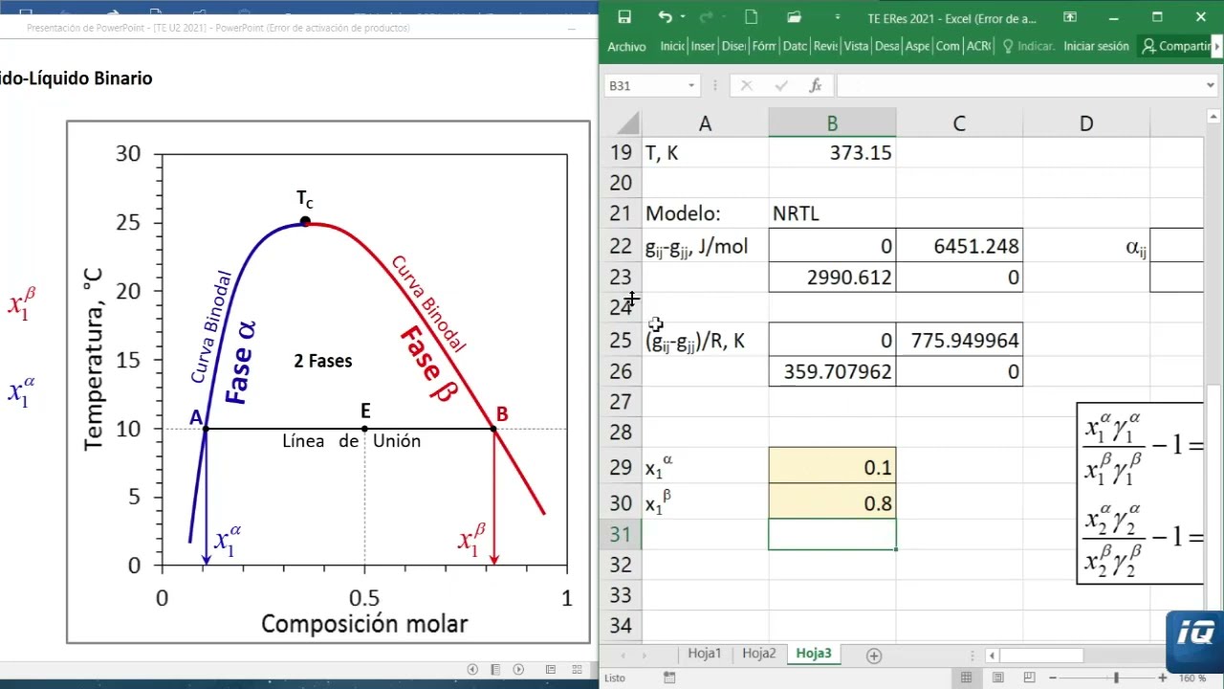
Task: Click the zoom out minus button
Action: (x=1053, y=678)
